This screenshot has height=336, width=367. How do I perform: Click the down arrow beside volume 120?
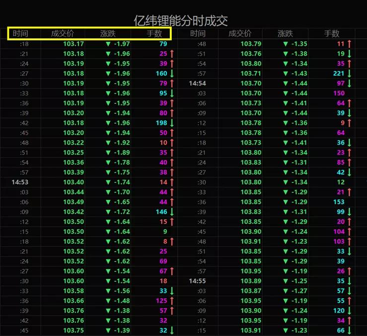(x=349, y=311)
